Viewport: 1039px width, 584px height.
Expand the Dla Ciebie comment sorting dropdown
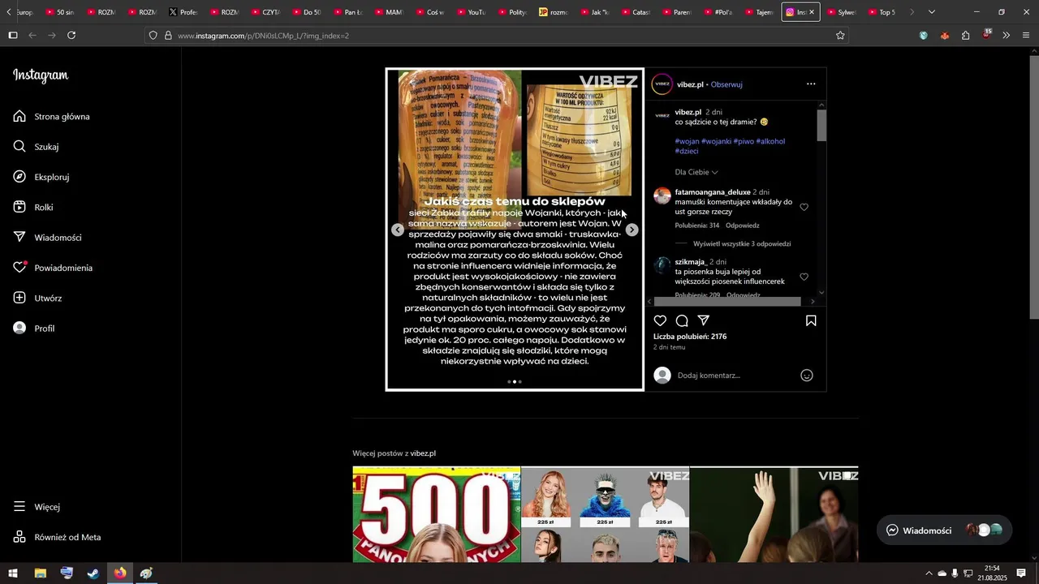tap(696, 172)
